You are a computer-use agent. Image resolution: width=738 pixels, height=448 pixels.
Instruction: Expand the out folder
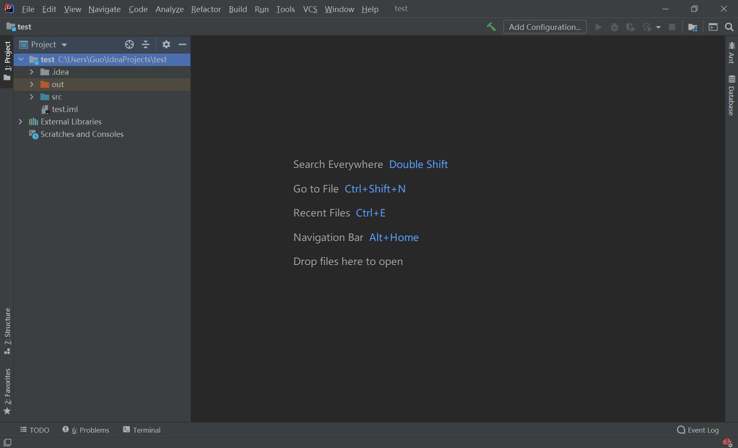[32, 84]
